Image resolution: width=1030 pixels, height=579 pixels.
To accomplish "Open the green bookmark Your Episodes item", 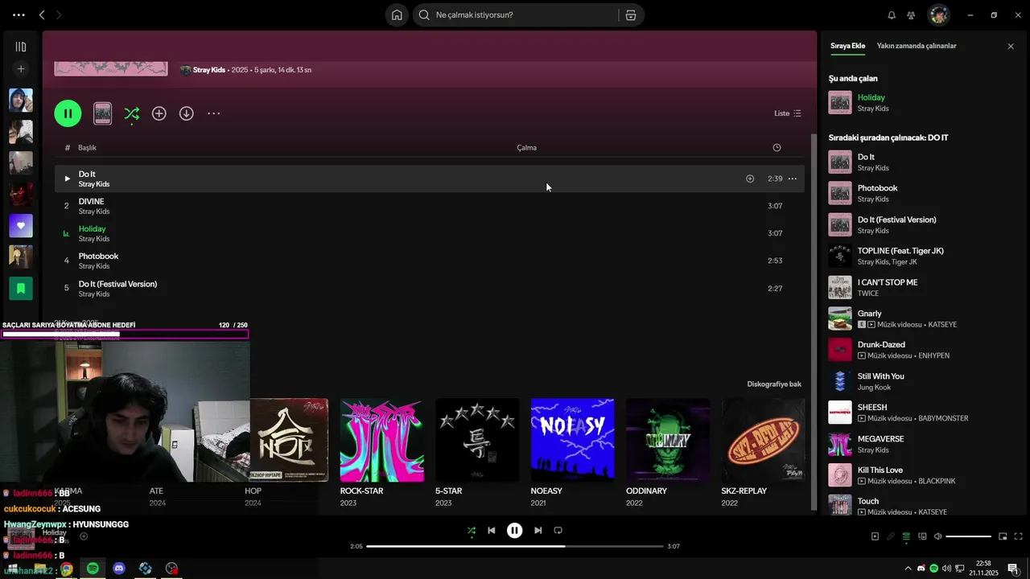I will pos(21,288).
